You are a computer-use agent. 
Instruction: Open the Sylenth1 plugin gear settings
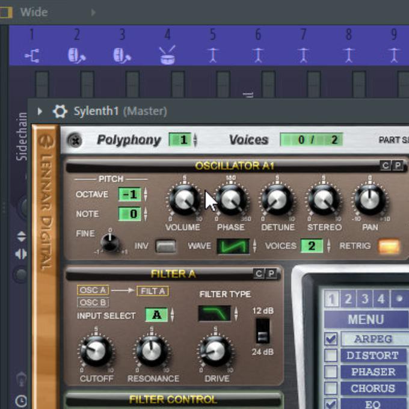click(x=60, y=111)
